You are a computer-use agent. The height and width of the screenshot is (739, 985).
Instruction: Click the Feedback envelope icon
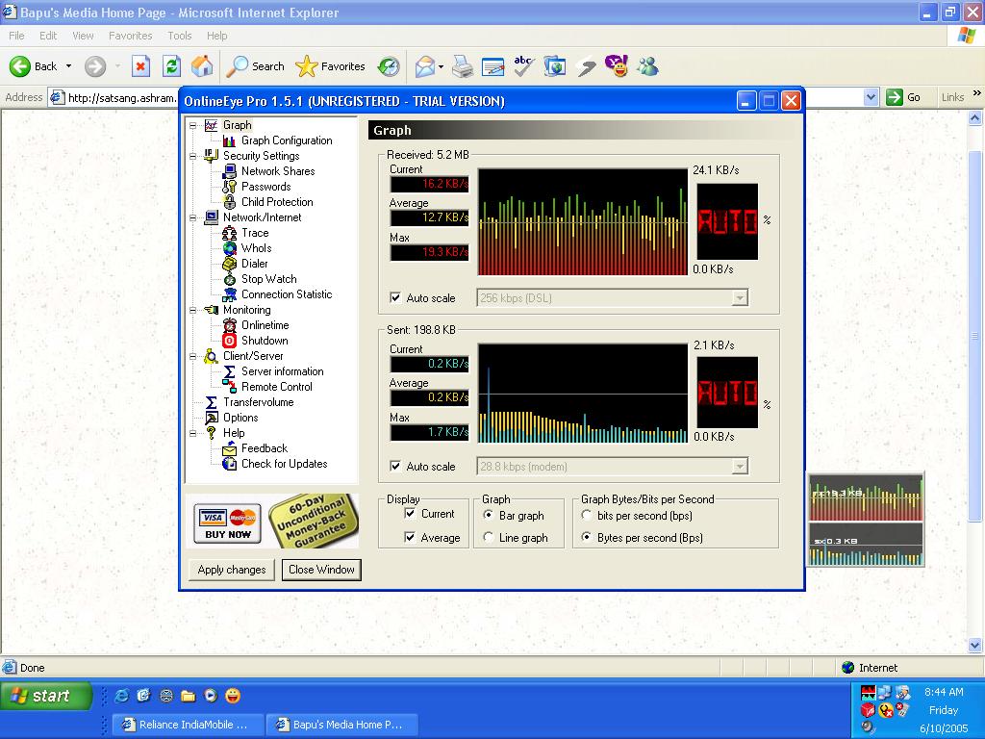click(x=229, y=448)
